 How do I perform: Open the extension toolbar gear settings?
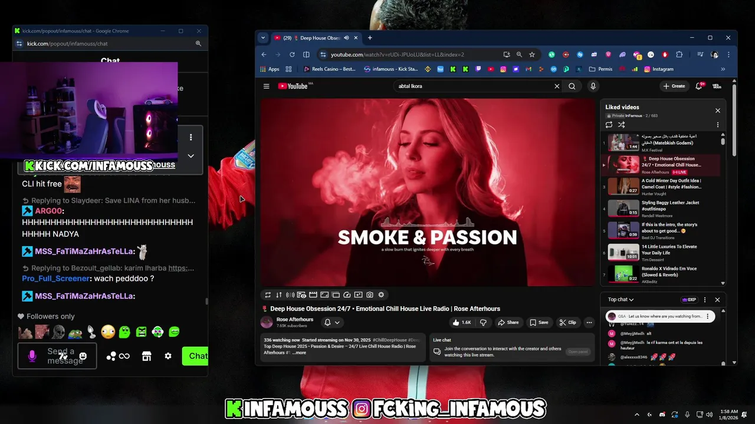tap(381, 294)
